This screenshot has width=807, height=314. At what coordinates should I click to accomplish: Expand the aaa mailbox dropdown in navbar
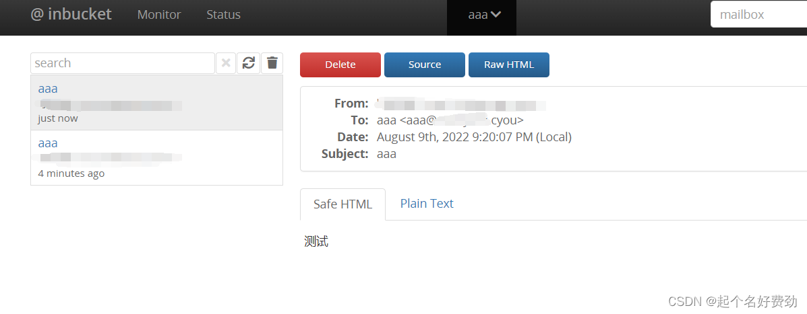click(484, 15)
